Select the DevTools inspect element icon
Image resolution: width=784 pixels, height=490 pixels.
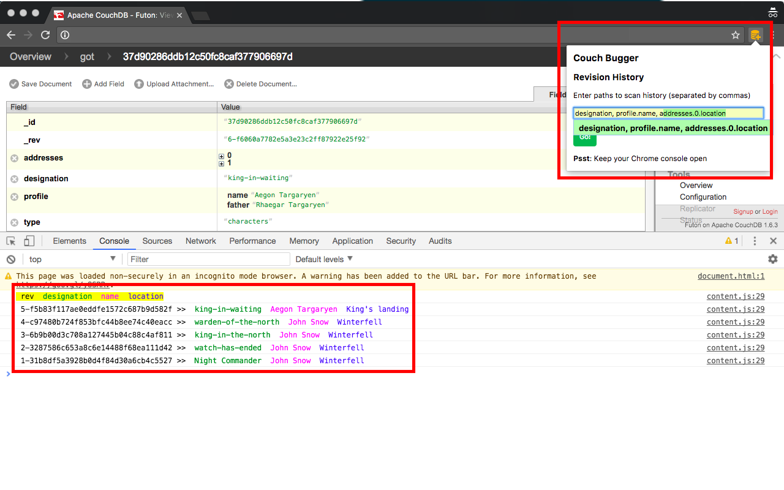pos(11,241)
